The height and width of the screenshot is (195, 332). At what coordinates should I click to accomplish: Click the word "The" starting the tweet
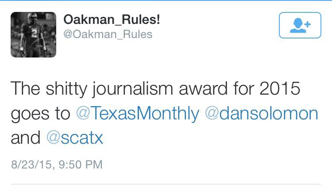pyautogui.click(x=26, y=89)
